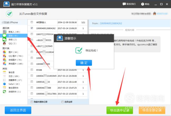The image size is (171, 116).
Task: Open QQ 图片 (741) category
Action: click(x=13, y=56)
